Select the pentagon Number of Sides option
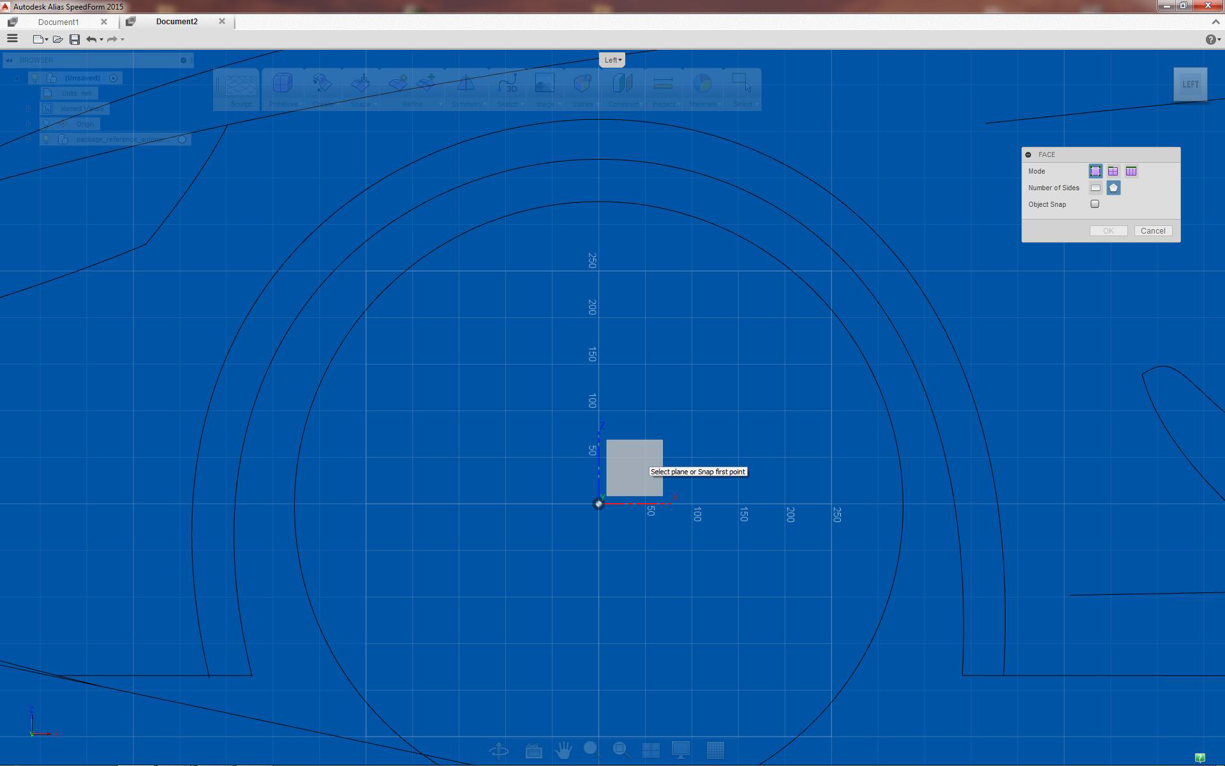The height and width of the screenshot is (766, 1225). (x=1113, y=188)
